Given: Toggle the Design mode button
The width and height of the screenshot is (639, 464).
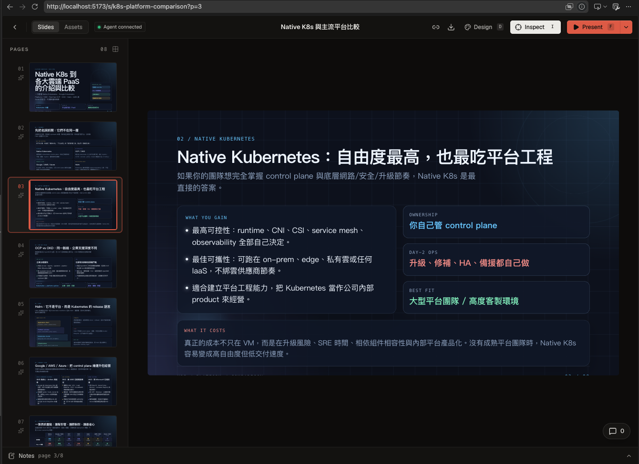Looking at the screenshot, I should [x=484, y=27].
